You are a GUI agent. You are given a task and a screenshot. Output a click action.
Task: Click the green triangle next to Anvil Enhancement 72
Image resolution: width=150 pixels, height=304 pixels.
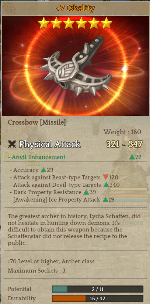tap(132, 157)
